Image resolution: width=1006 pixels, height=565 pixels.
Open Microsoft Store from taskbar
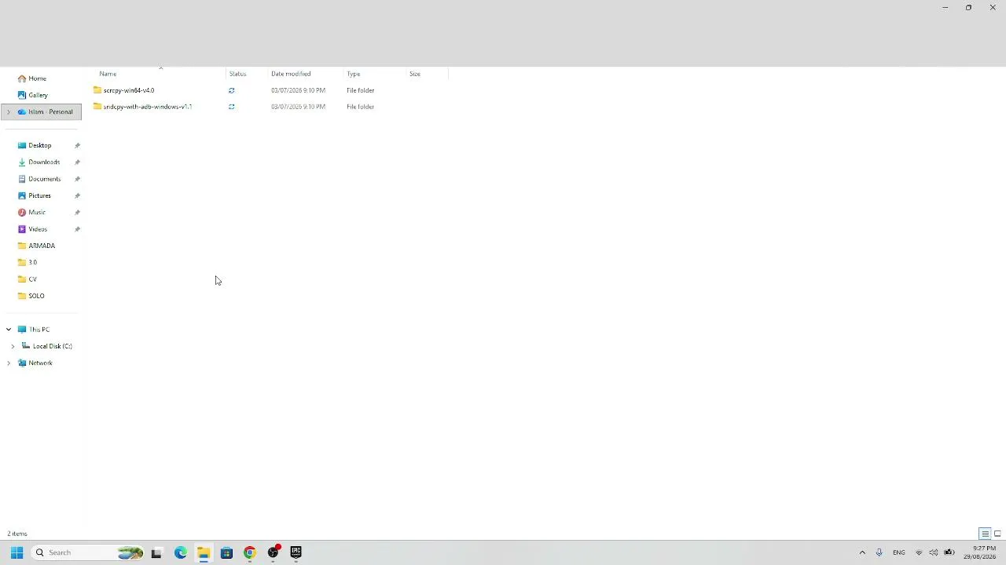pyautogui.click(x=226, y=552)
